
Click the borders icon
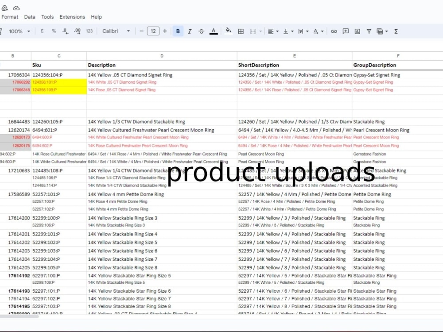(x=241, y=31)
